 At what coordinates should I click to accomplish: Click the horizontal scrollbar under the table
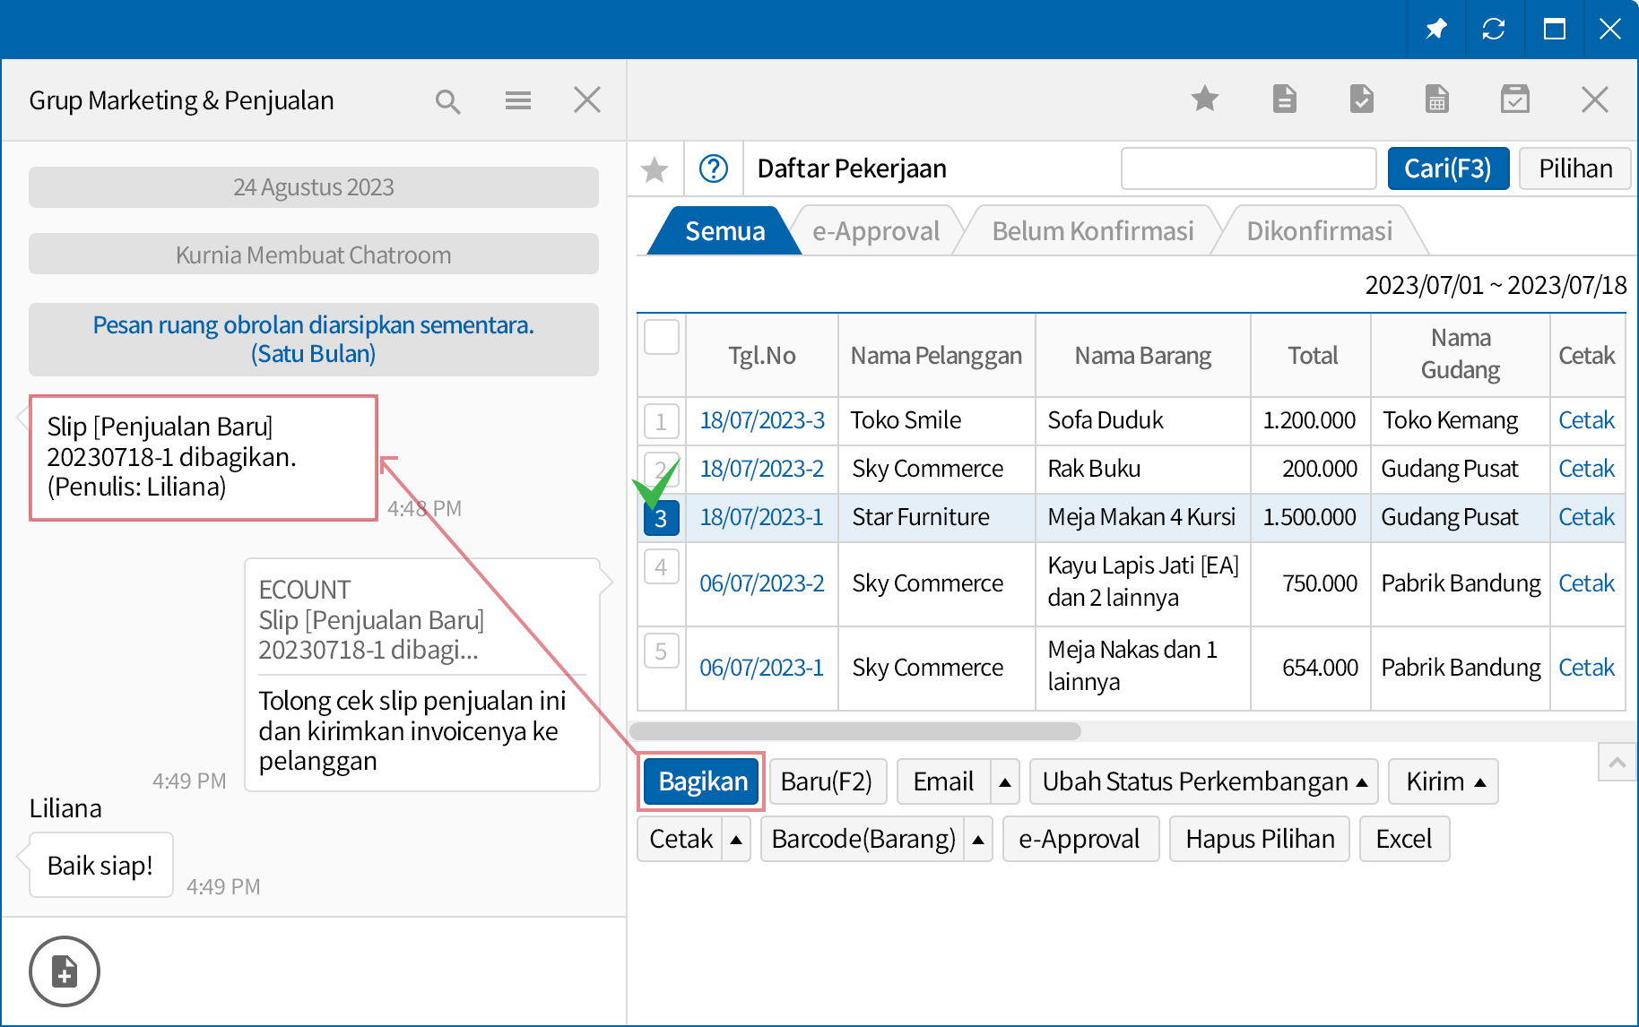pos(857,731)
